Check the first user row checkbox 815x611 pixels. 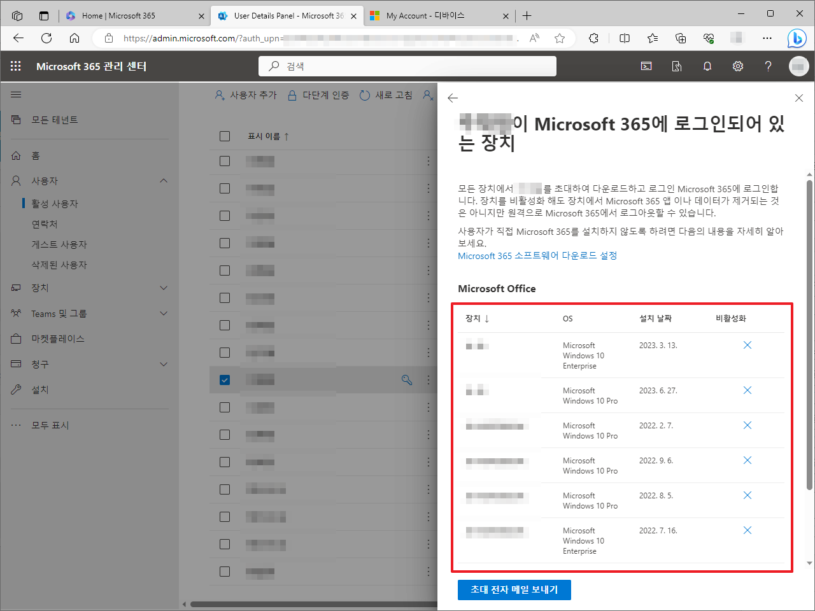(x=225, y=161)
